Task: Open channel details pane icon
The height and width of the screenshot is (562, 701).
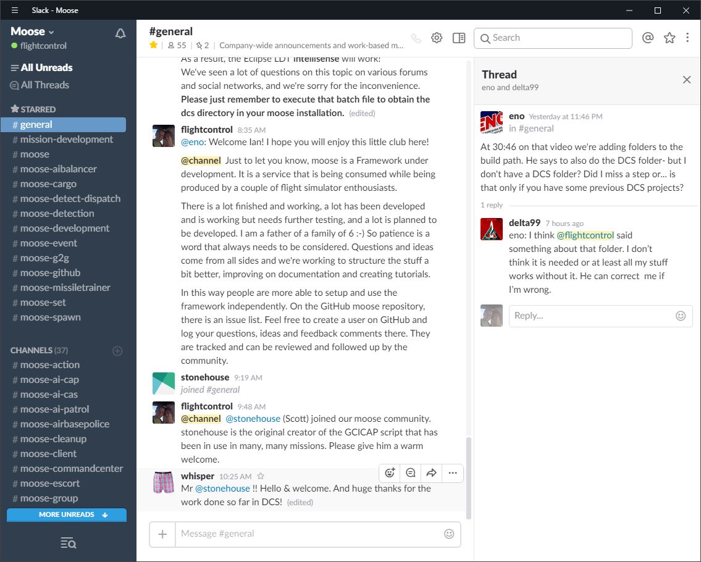Action: [x=458, y=38]
